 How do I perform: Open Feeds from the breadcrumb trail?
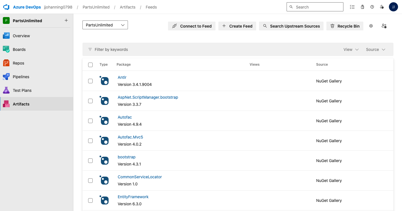click(x=151, y=7)
